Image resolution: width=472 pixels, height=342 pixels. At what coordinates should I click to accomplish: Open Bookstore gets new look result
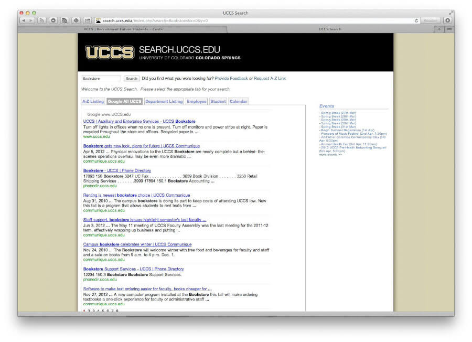tap(142, 146)
